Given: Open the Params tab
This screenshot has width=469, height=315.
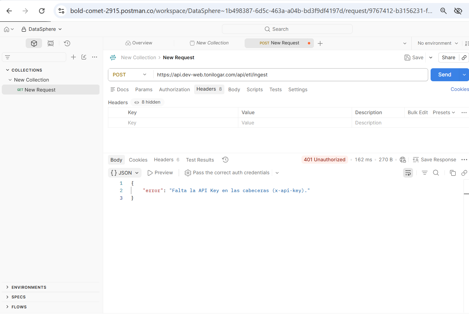Looking at the screenshot, I should (x=144, y=89).
